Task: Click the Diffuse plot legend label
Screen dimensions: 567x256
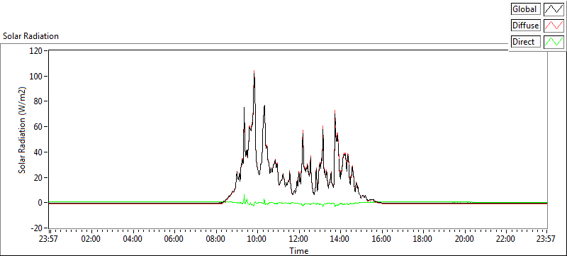Action: pos(526,26)
